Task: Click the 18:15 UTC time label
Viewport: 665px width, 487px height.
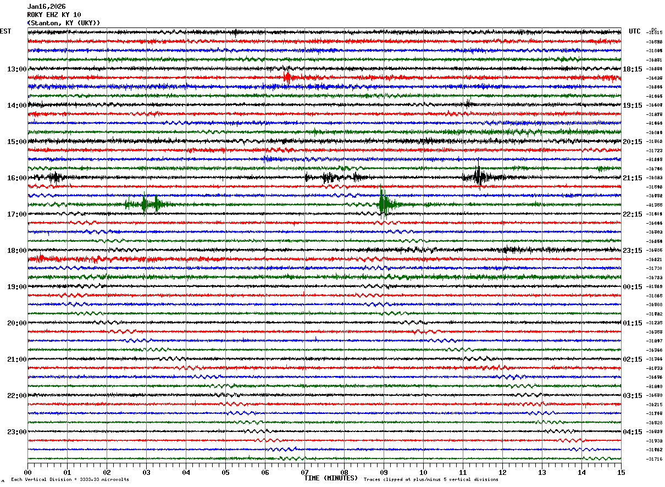Action: pos(633,69)
